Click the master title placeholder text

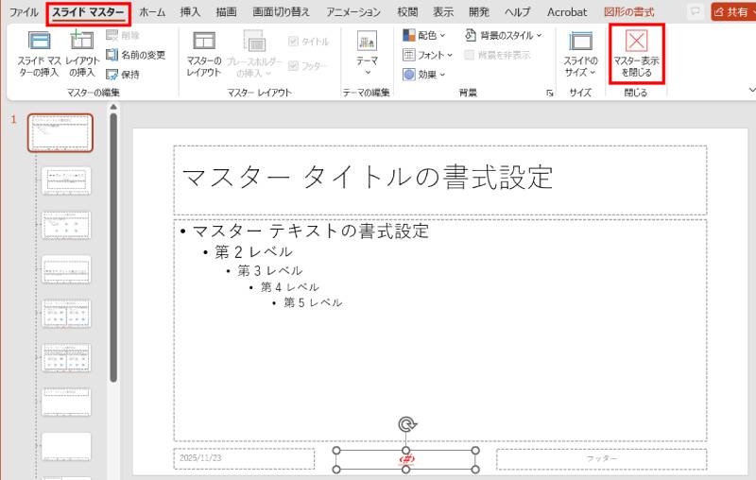pyautogui.click(x=368, y=177)
